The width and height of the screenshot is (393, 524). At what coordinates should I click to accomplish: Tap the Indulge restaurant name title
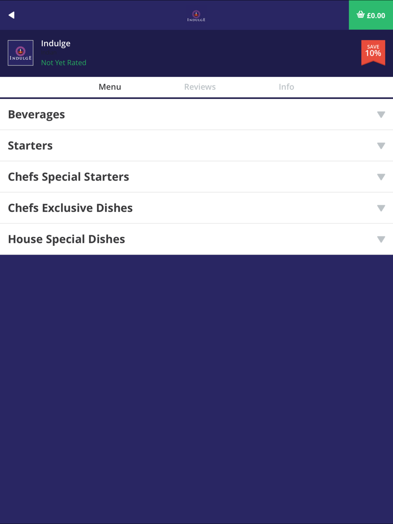[56, 43]
